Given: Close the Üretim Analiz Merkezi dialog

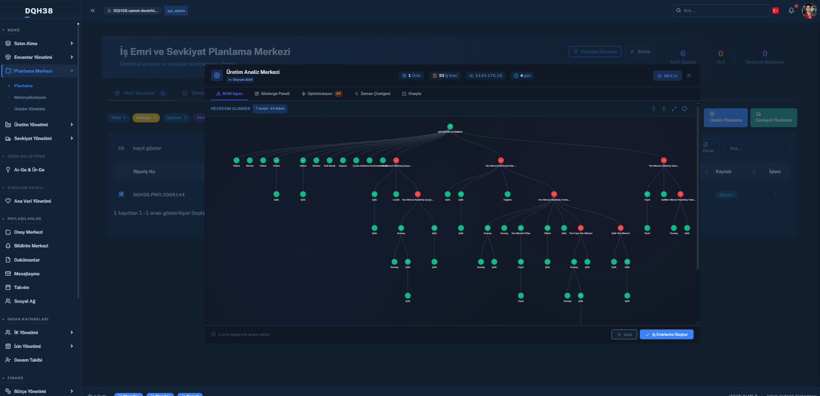Looking at the screenshot, I should (x=689, y=76).
